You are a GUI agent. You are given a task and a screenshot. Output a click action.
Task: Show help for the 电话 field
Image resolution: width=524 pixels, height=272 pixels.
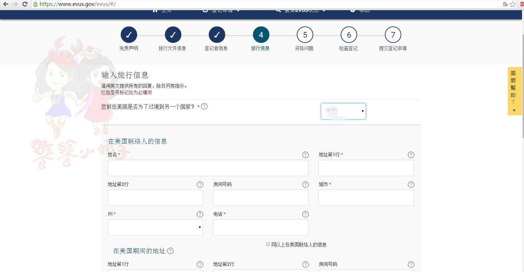coord(305,214)
